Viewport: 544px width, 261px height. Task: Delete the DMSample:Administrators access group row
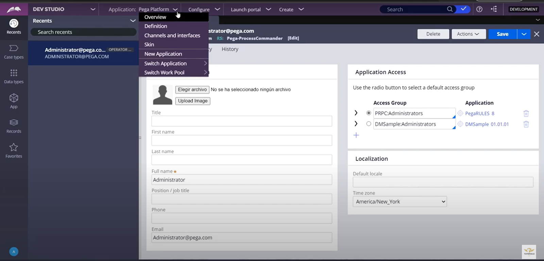pos(526,124)
